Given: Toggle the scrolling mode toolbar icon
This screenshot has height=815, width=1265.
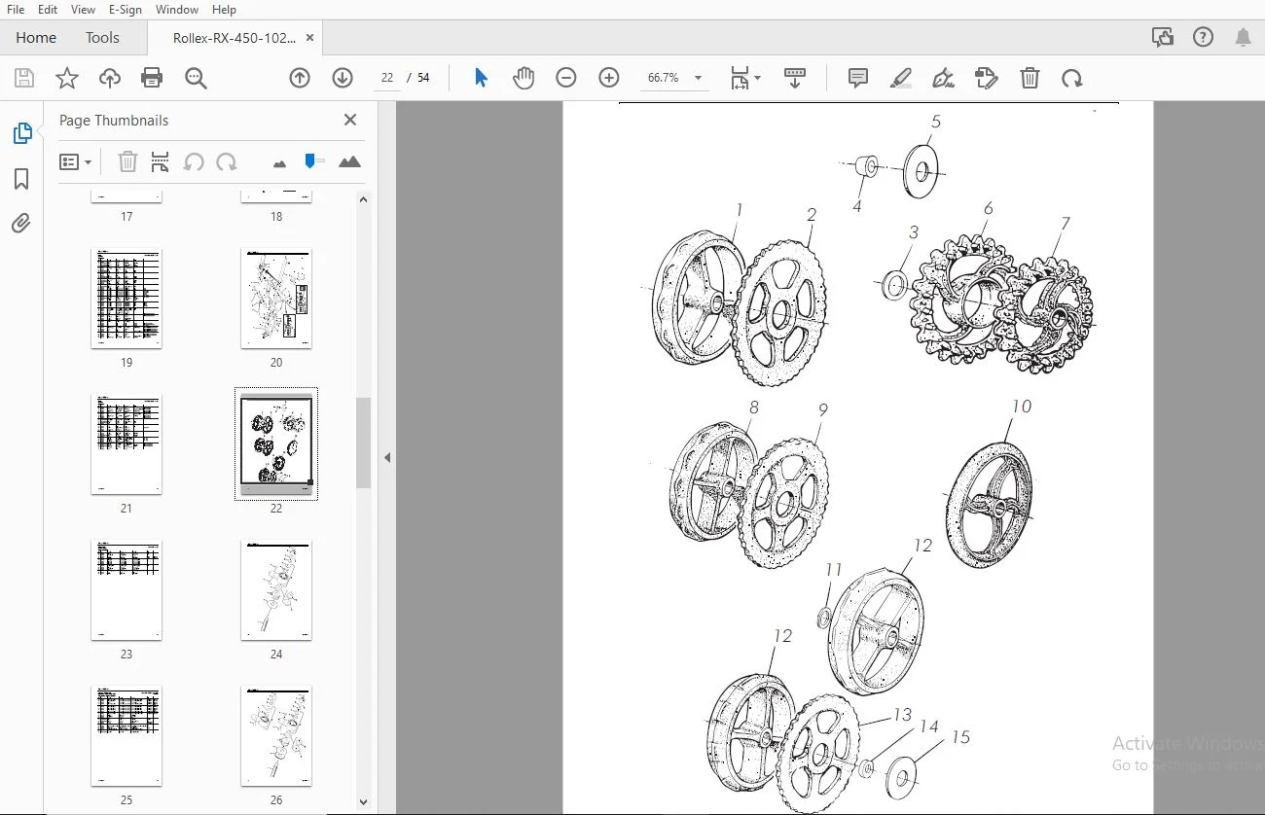Looking at the screenshot, I should pos(795,79).
